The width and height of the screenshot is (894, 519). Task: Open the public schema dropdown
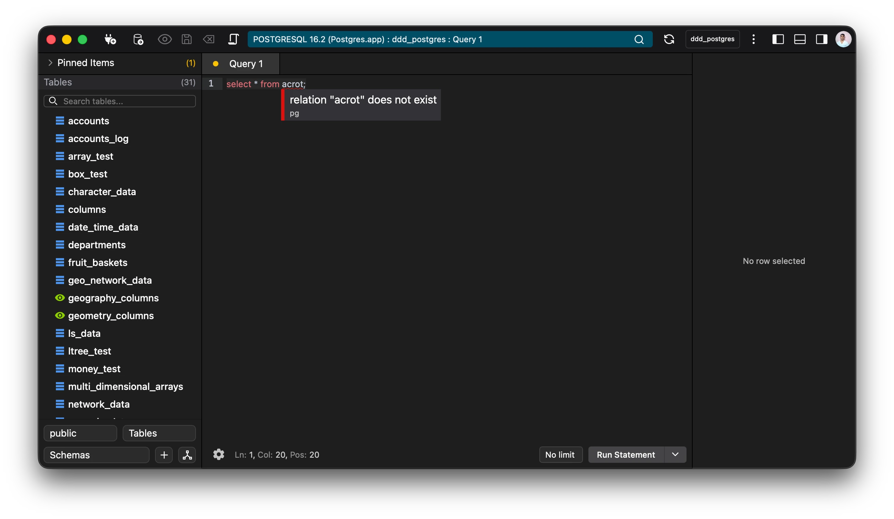80,433
